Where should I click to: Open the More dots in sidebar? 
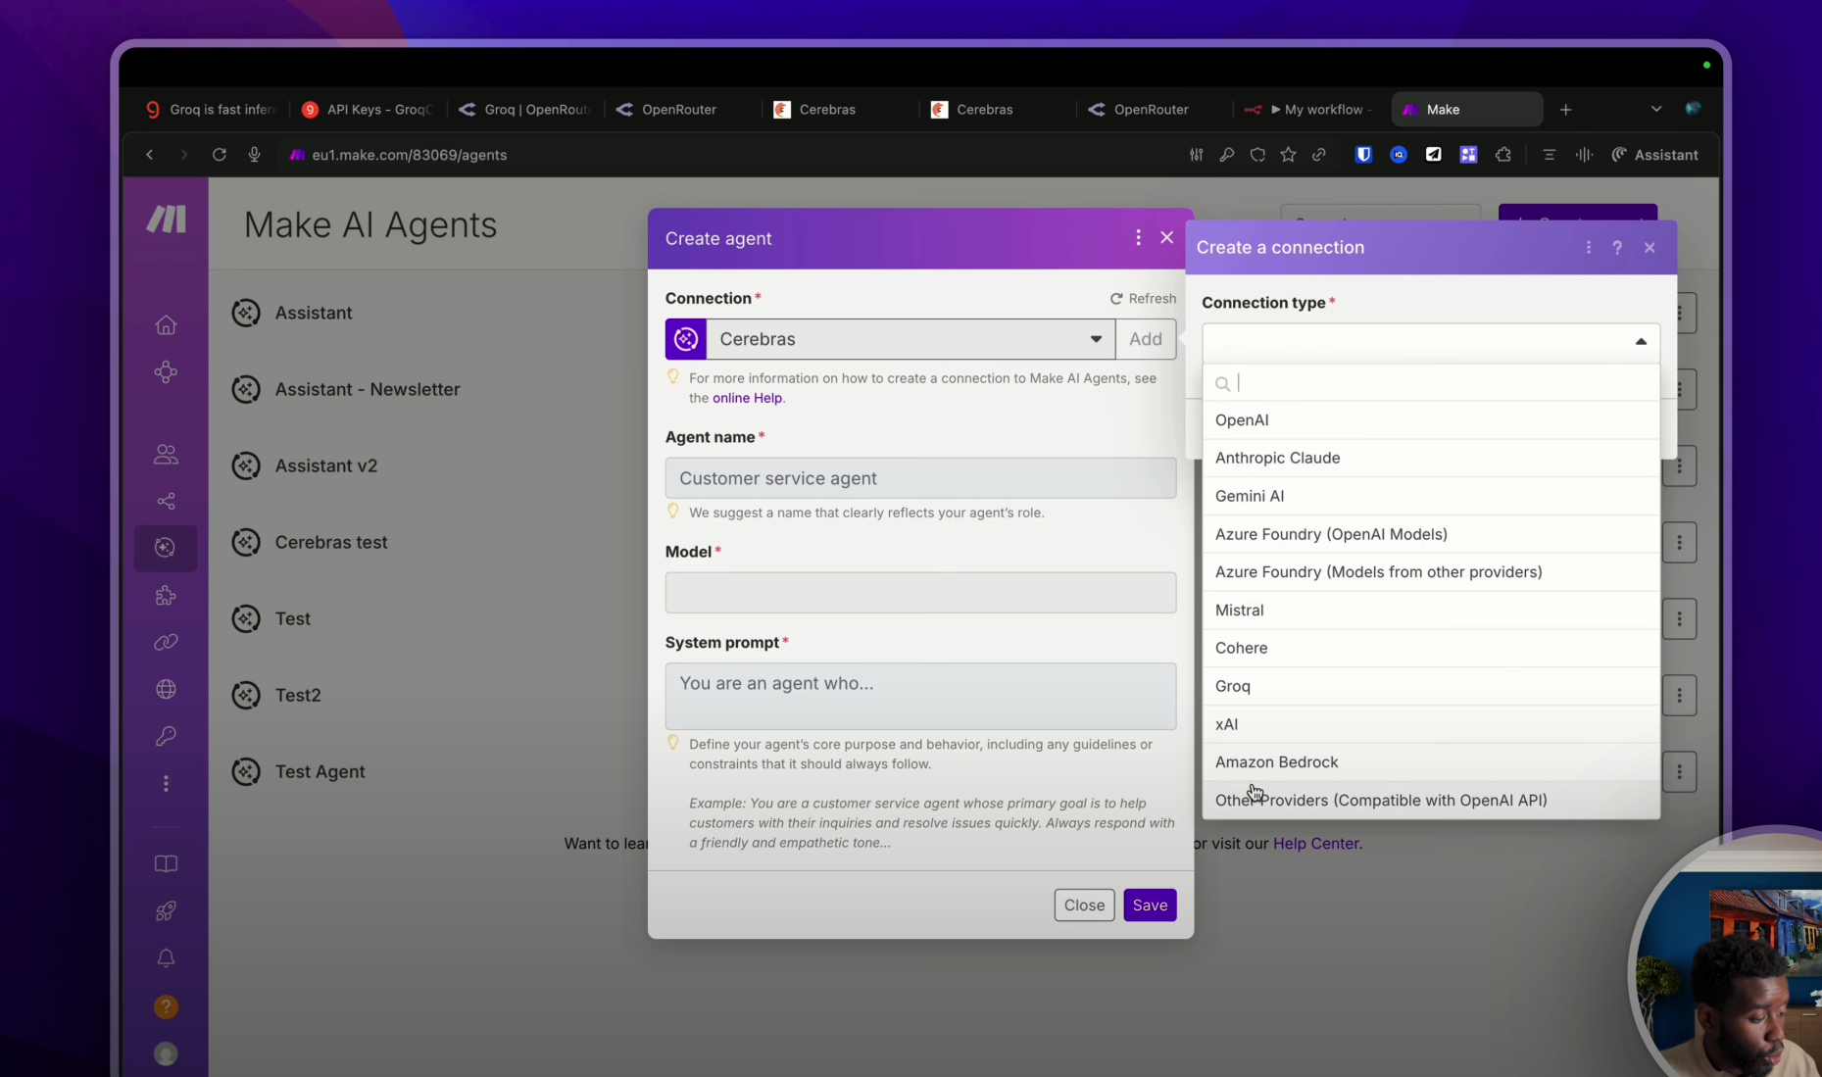pos(166,784)
